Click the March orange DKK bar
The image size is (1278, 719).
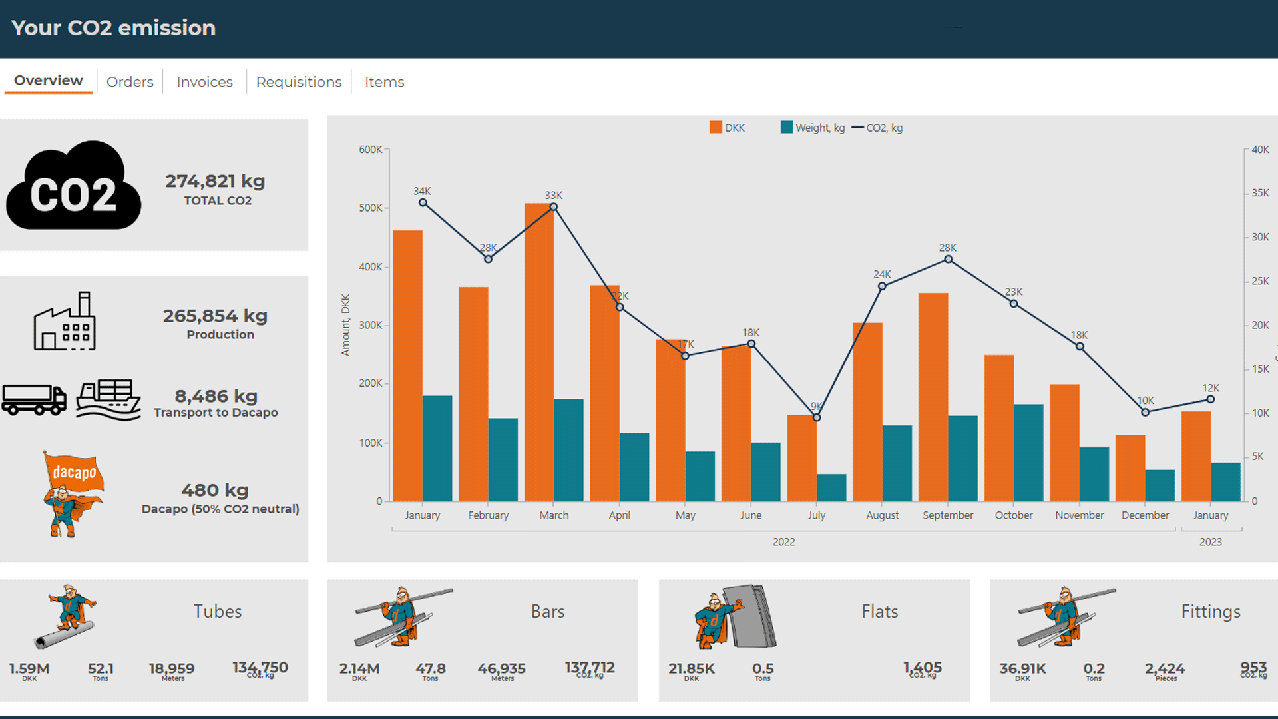point(538,353)
